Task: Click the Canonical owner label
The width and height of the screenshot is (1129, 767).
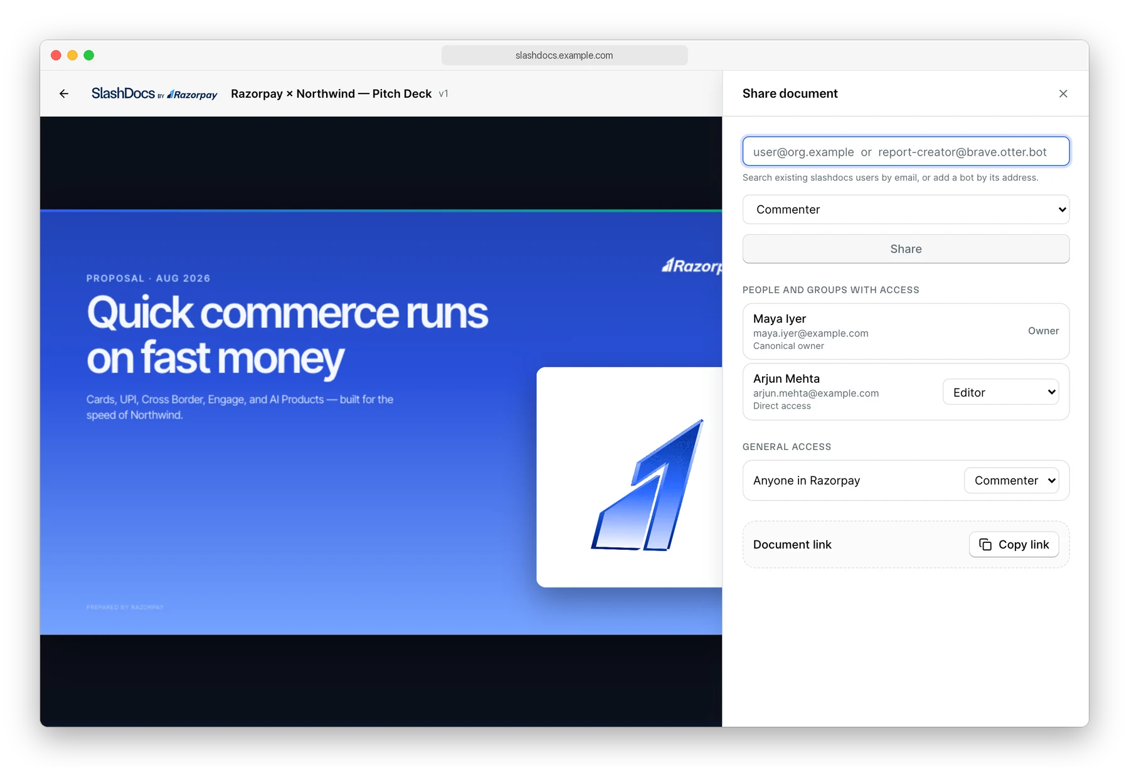Action: (x=788, y=346)
